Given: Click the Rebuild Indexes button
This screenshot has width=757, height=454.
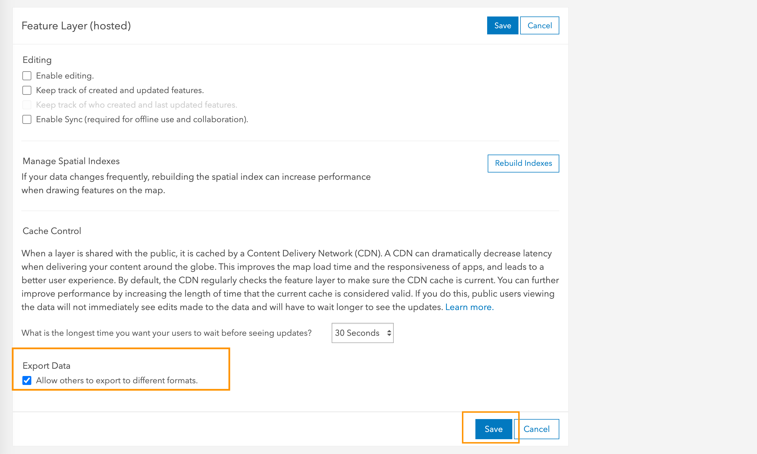Looking at the screenshot, I should click(x=523, y=163).
